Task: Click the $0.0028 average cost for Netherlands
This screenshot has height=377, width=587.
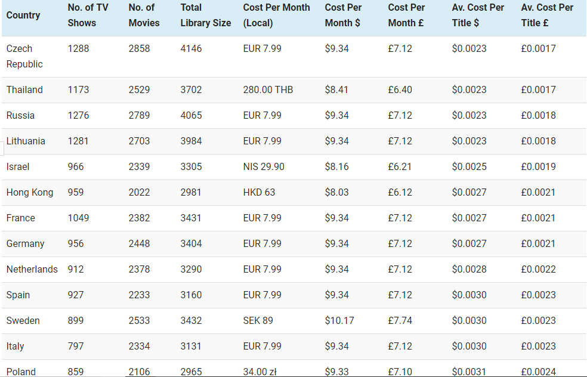Action: coord(469,269)
